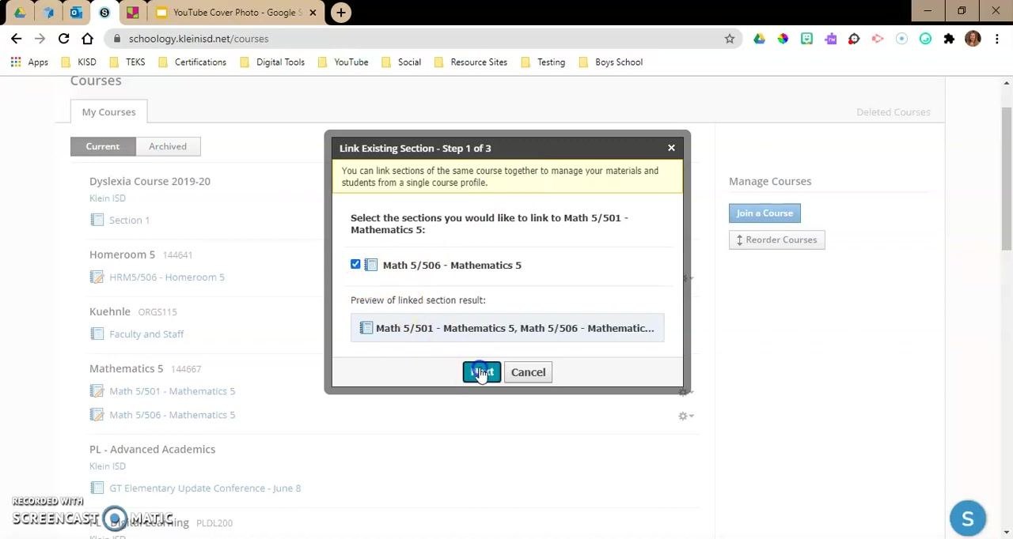The width and height of the screenshot is (1013, 539).
Task: Open the YouTube bookmarks folder
Action: [343, 62]
